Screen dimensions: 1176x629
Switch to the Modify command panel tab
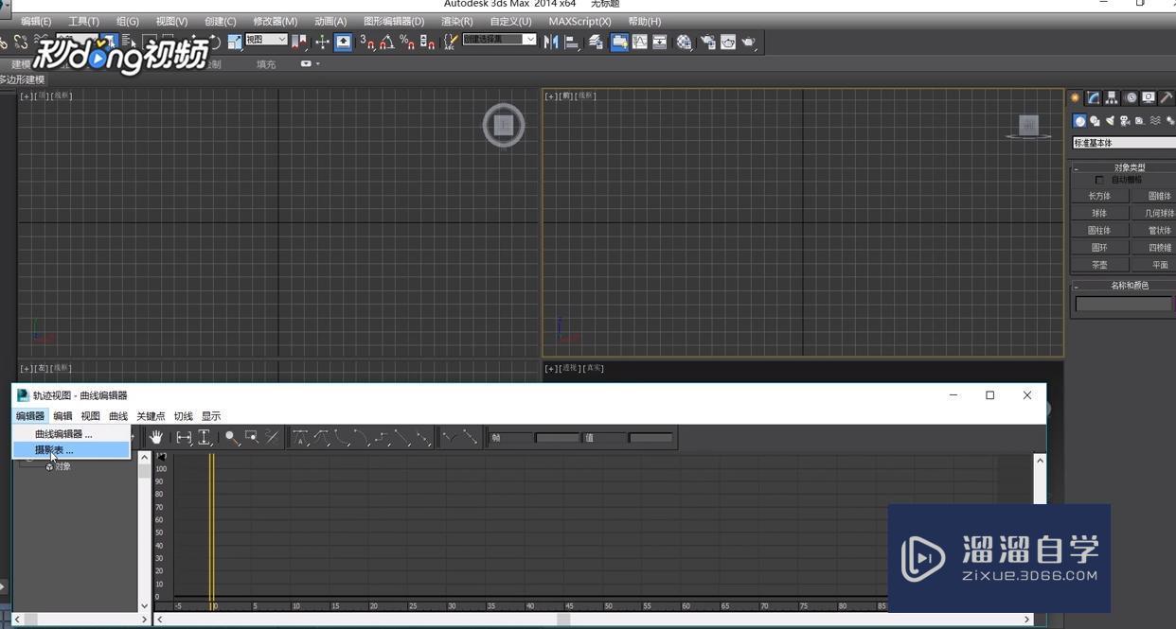click(x=1094, y=97)
